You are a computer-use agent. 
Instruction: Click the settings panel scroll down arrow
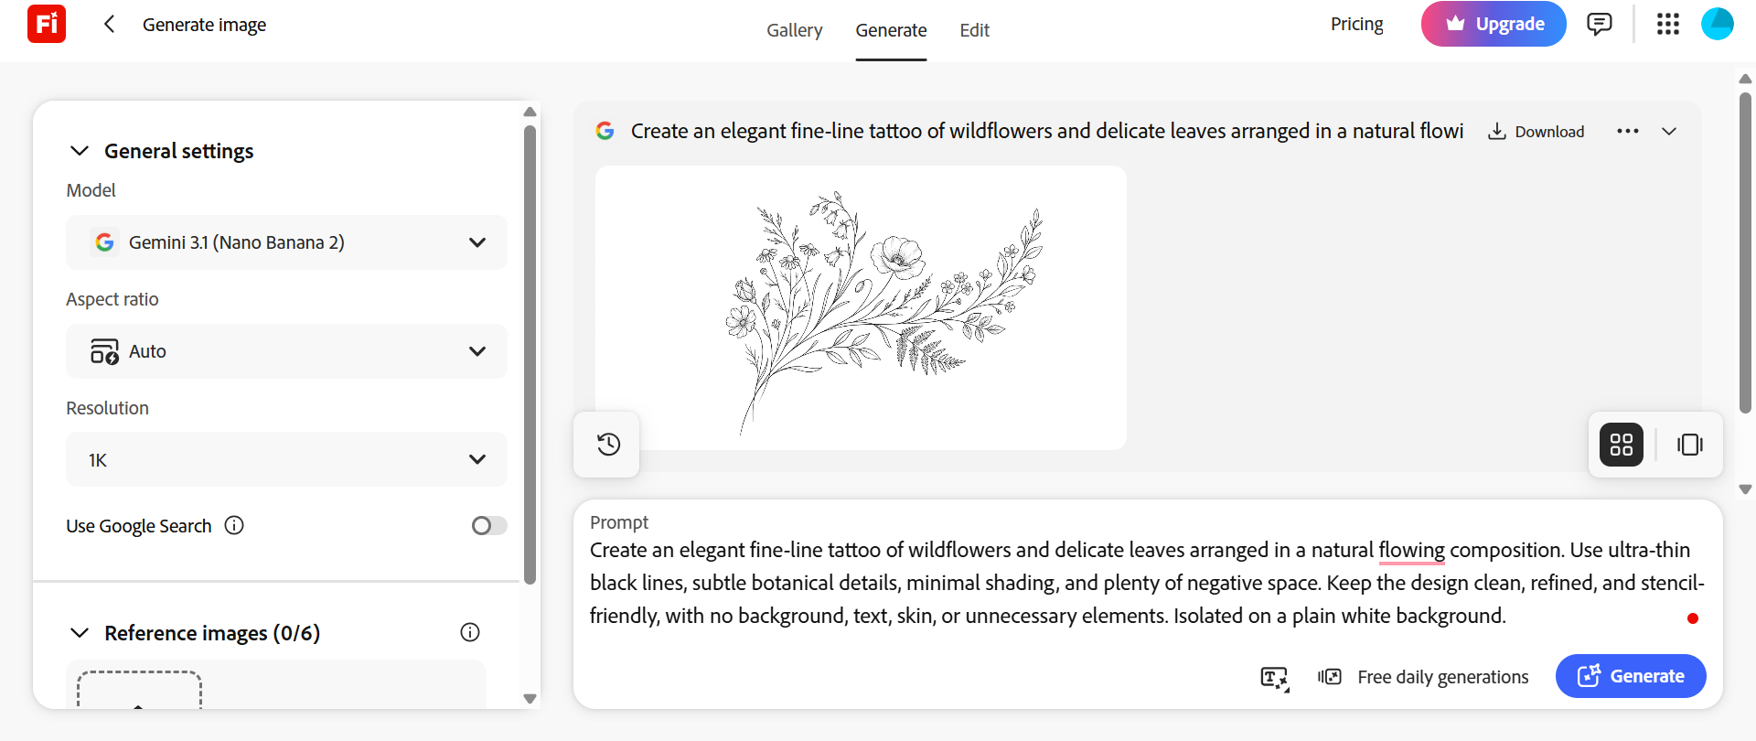[x=530, y=698]
